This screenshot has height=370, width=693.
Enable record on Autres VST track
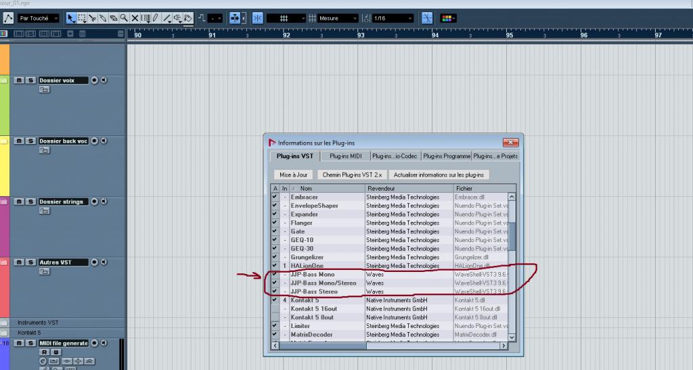pos(94,262)
